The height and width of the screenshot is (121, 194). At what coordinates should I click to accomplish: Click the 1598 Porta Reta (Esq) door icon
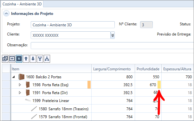pyautogui.click(x=28, y=85)
